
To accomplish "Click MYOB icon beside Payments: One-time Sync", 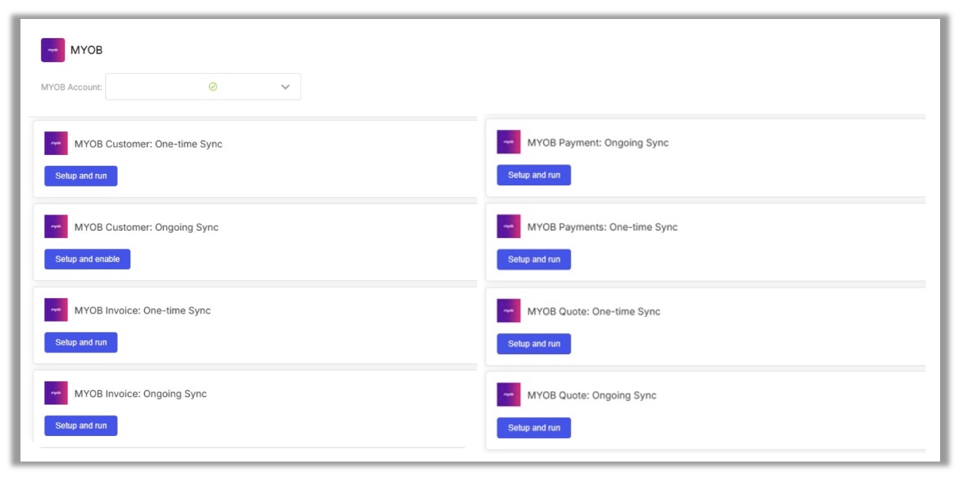I will pos(509,226).
